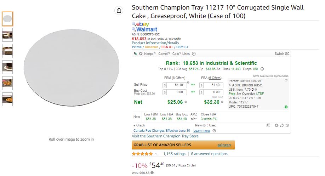Open the external link icon beside Parent ASIN
This screenshot has height=176, width=325.
tap(286, 80)
